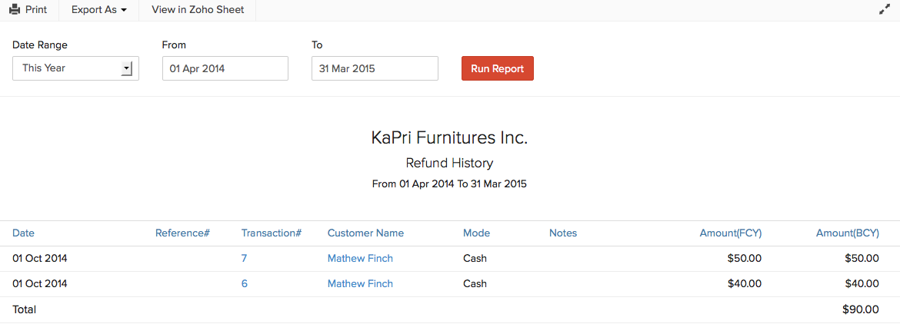Click the From date field

tap(225, 68)
